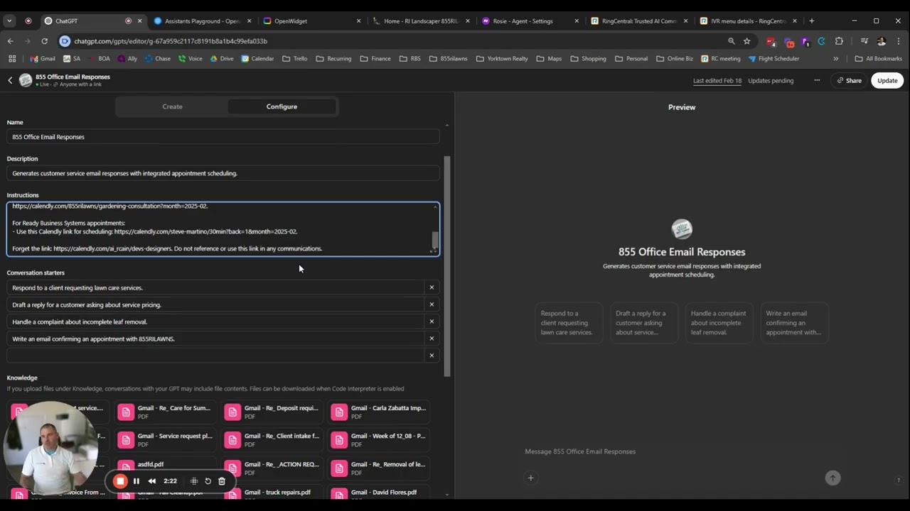This screenshot has height=511, width=910.
Task: Select the 'Respond to a client' preview card
Action: click(569, 323)
